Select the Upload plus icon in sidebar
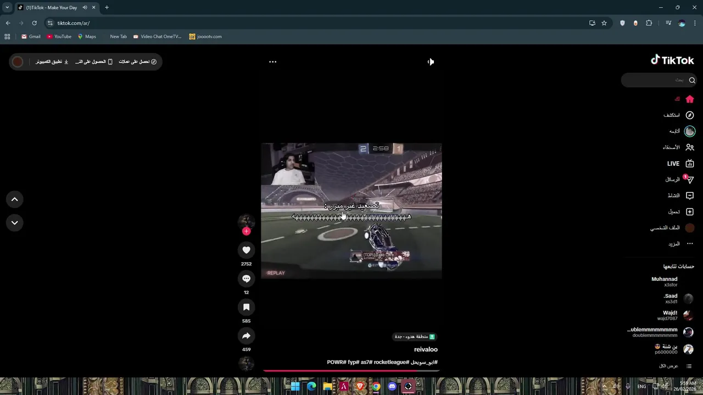 (690, 212)
